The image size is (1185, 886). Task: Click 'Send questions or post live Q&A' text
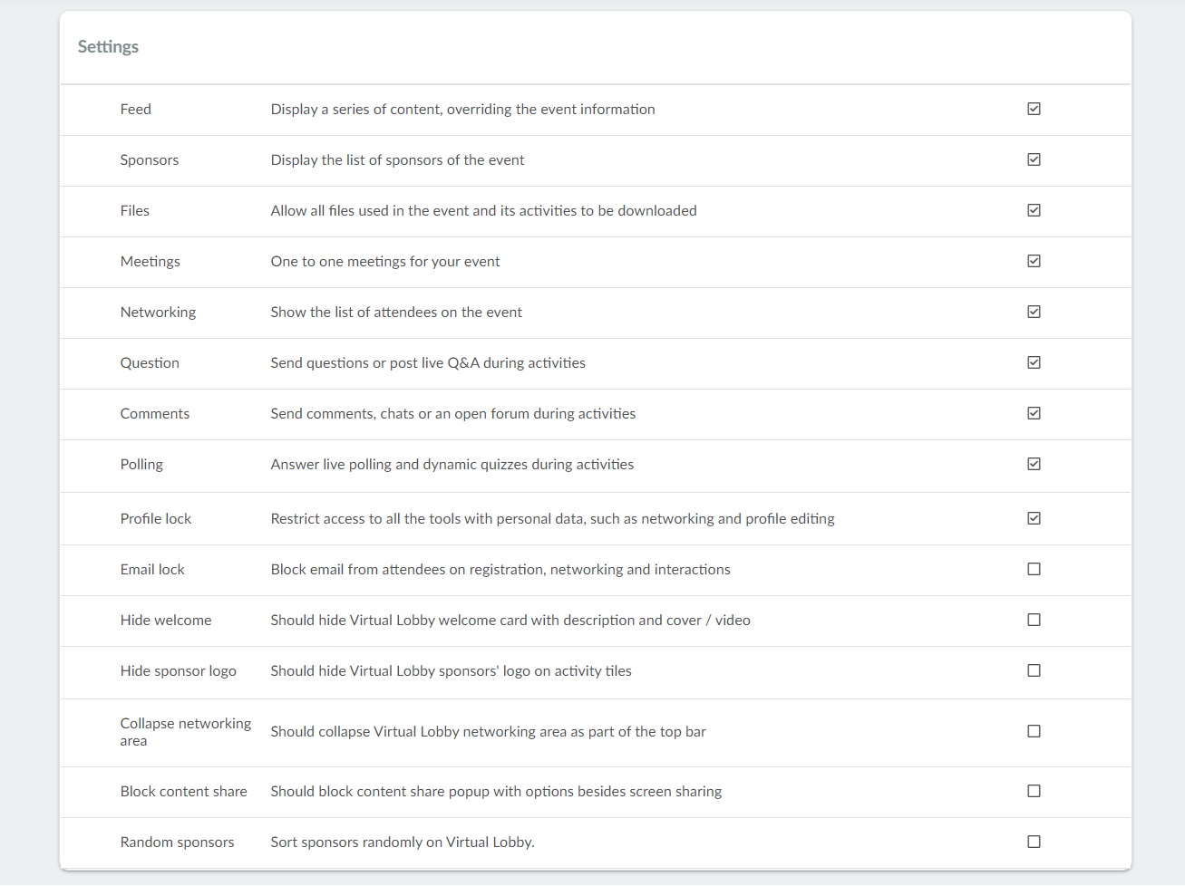click(x=428, y=363)
